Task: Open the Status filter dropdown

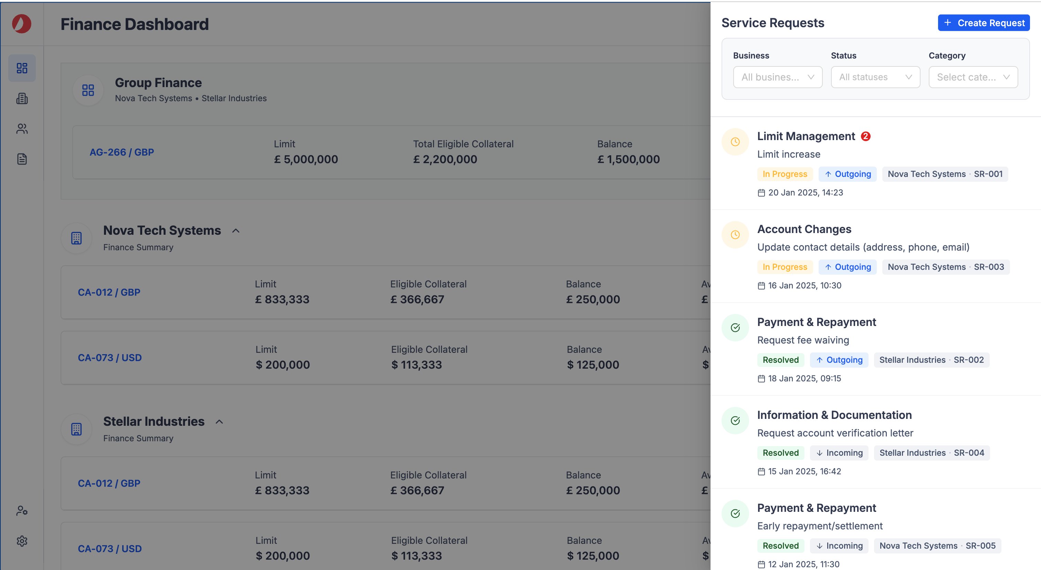Action: coord(875,77)
